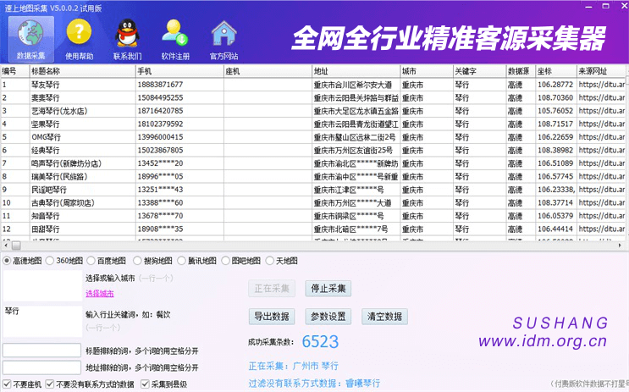Select row 鸣声琴行(新牌坊分店)
629x392 pixels.
coord(313,163)
